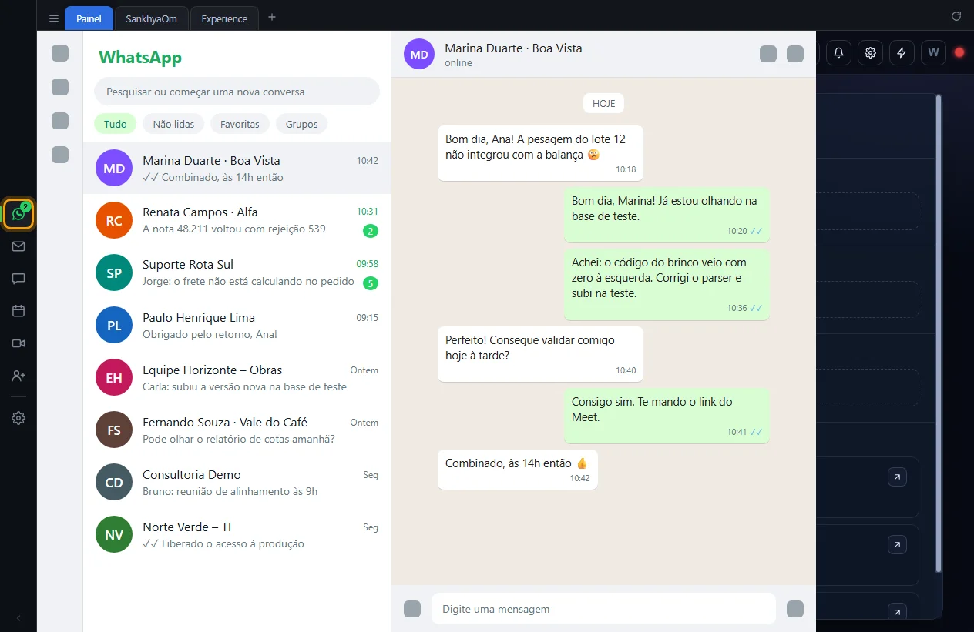Open the gear icon in the top toolbar
Screen dimensions: 974x632
click(x=870, y=52)
